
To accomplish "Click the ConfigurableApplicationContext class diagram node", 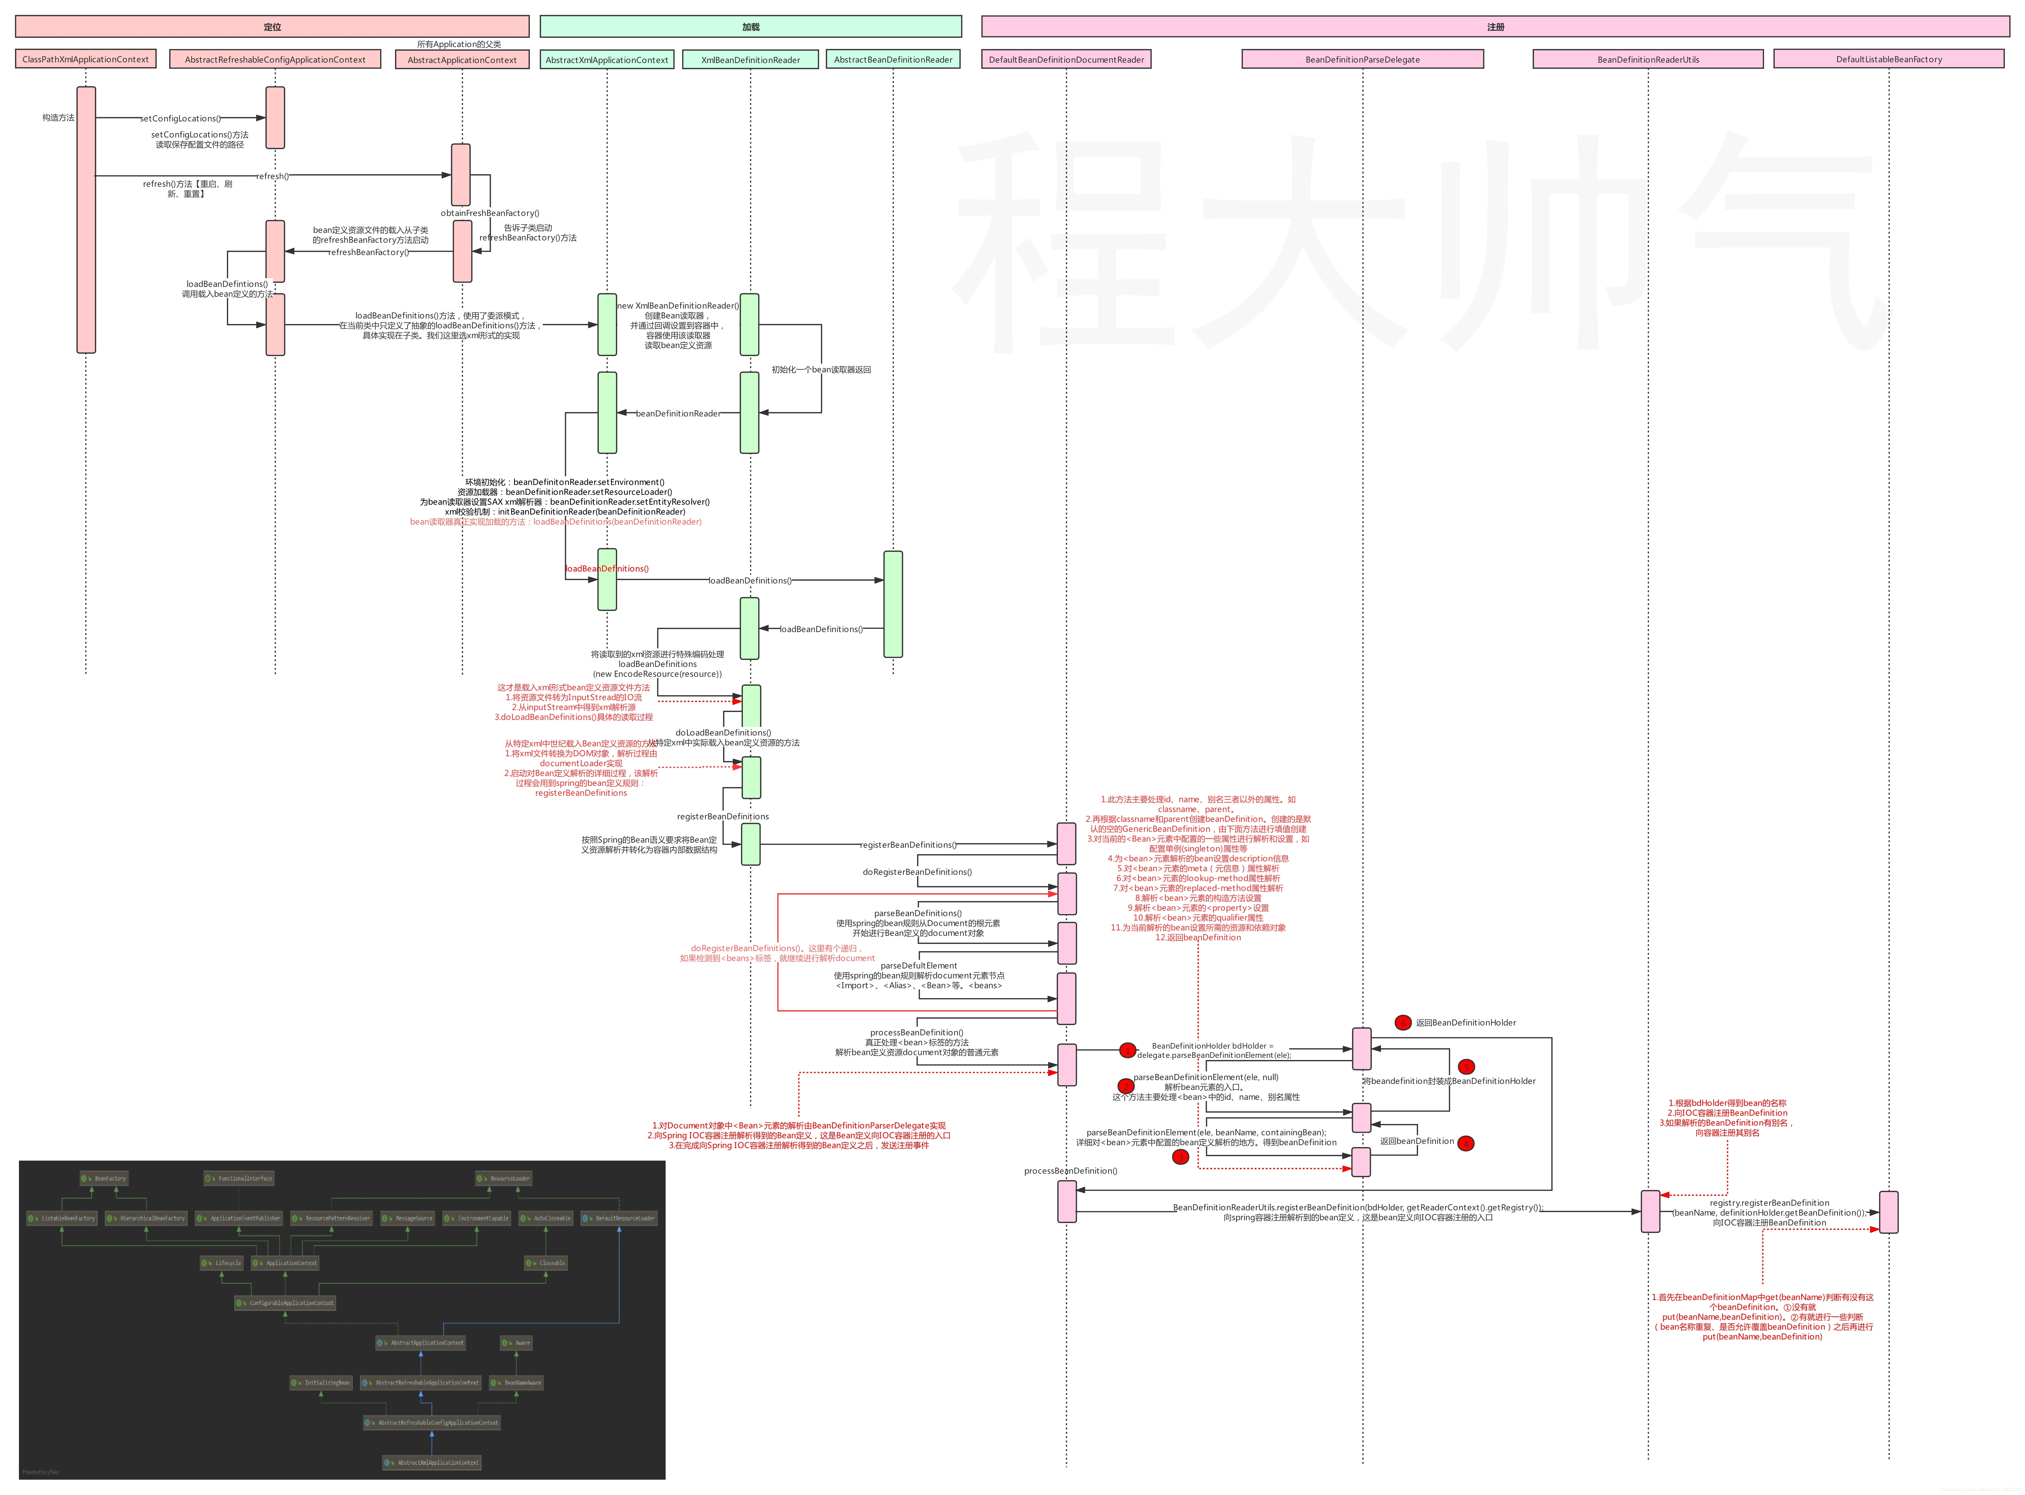I will click(285, 1303).
